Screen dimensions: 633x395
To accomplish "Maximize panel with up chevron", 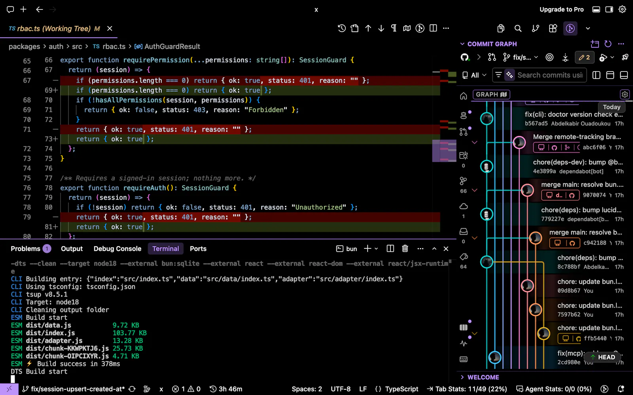I will click(x=434, y=248).
